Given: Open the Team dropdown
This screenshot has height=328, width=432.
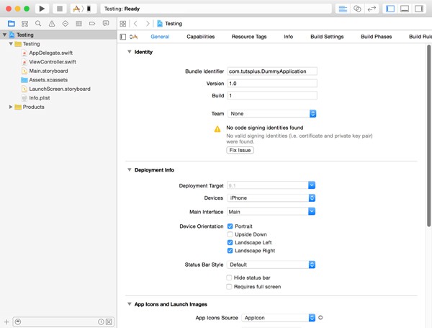Looking at the screenshot, I should pos(272,114).
